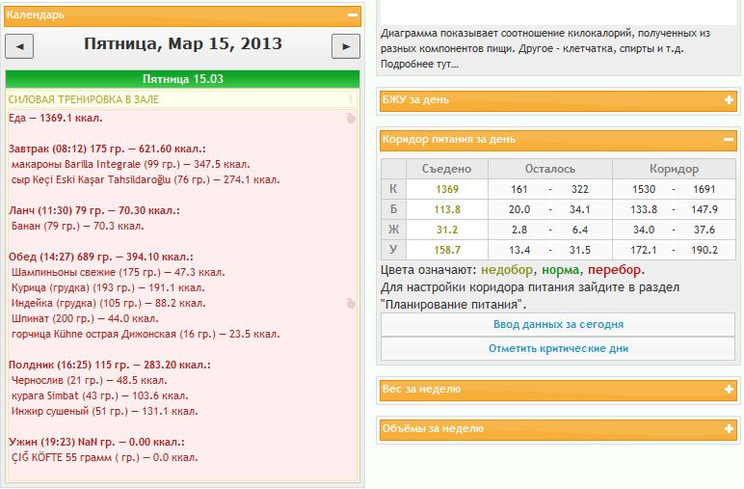Go to previous day arrow button
Viewport: 744px width, 489px height.
pos(19,46)
